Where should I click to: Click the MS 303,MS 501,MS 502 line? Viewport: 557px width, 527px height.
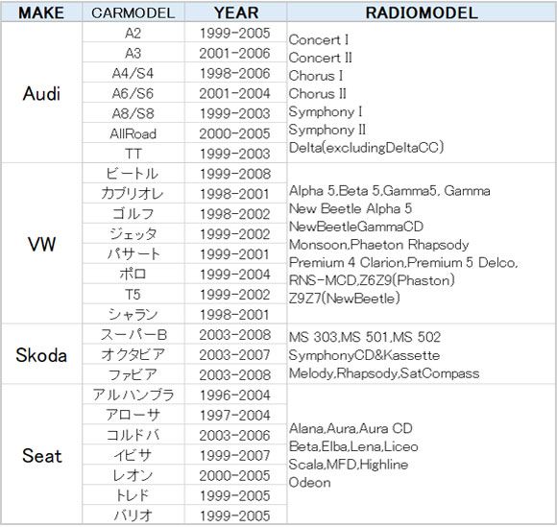(x=365, y=337)
